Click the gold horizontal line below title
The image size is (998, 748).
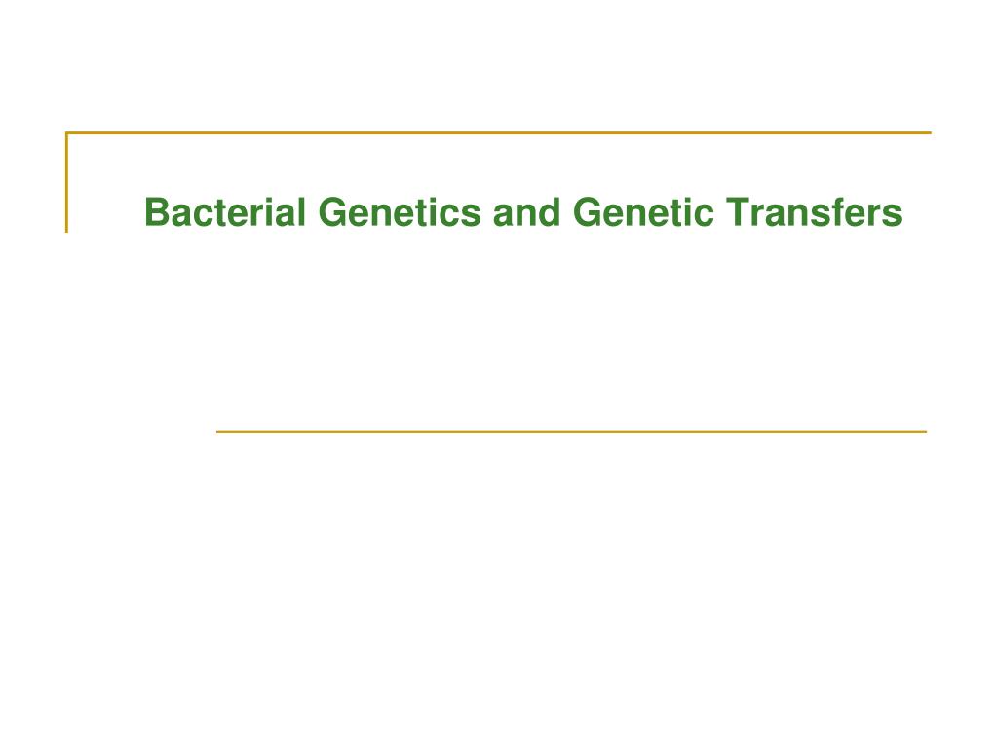pyautogui.click(x=571, y=431)
